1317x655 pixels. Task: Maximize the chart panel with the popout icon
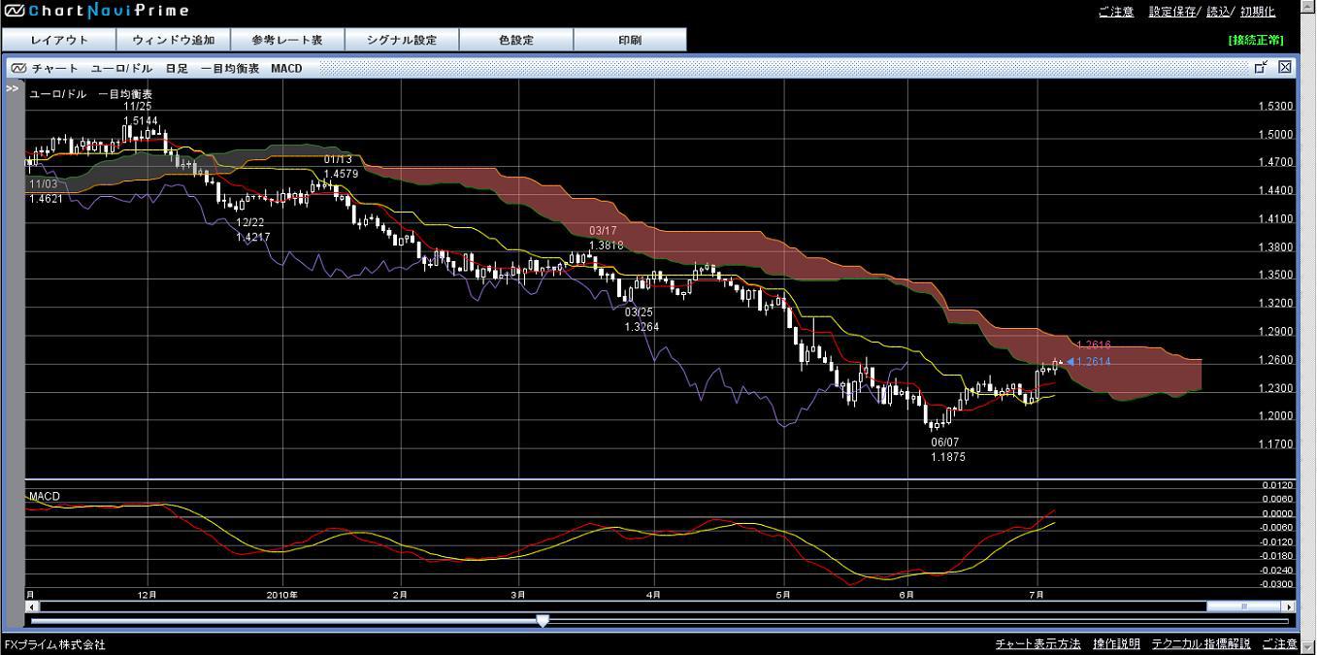1261,67
